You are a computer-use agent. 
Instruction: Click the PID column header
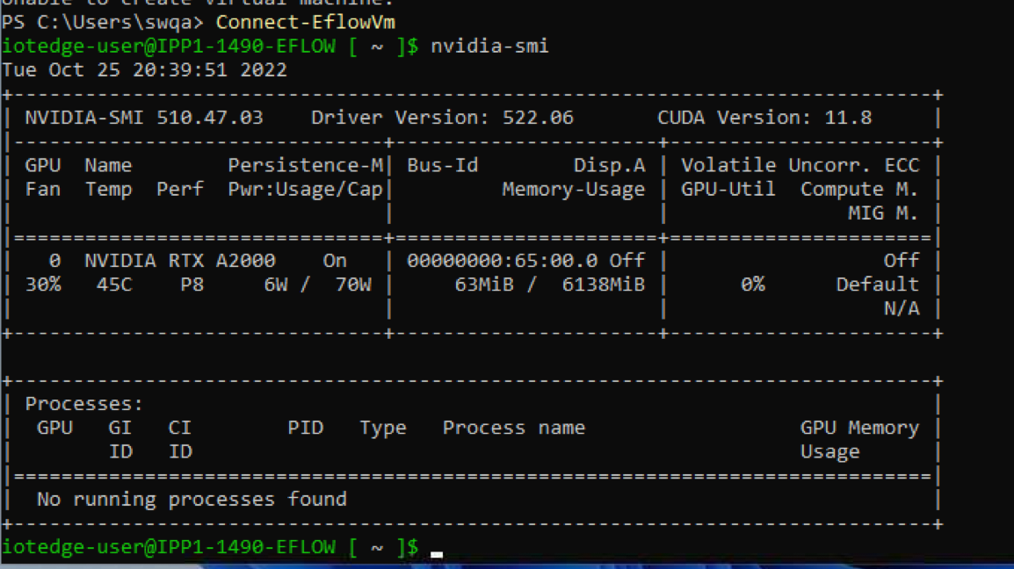305,428
